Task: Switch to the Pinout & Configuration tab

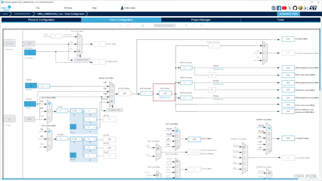Action: coord(41,20)
